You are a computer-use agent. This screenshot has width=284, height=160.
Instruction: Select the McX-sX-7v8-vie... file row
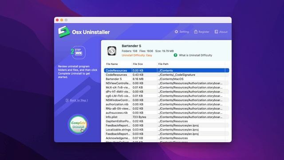166,88
